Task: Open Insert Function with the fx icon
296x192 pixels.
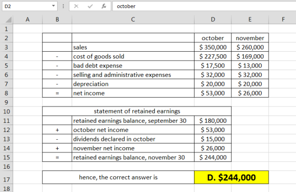Action: coord(104,6)
